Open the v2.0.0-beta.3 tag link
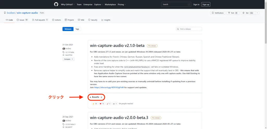This screenshot has width=267, height=129. click(70, 124)
